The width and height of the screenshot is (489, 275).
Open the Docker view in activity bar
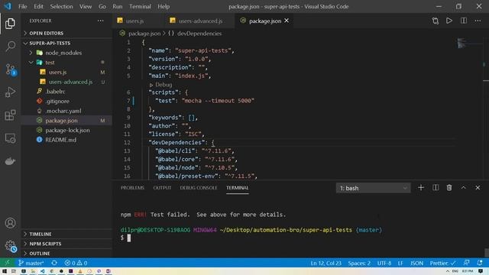(10, 161)
